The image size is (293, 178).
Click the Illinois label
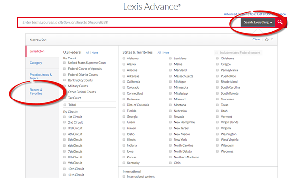coord(131,140)
